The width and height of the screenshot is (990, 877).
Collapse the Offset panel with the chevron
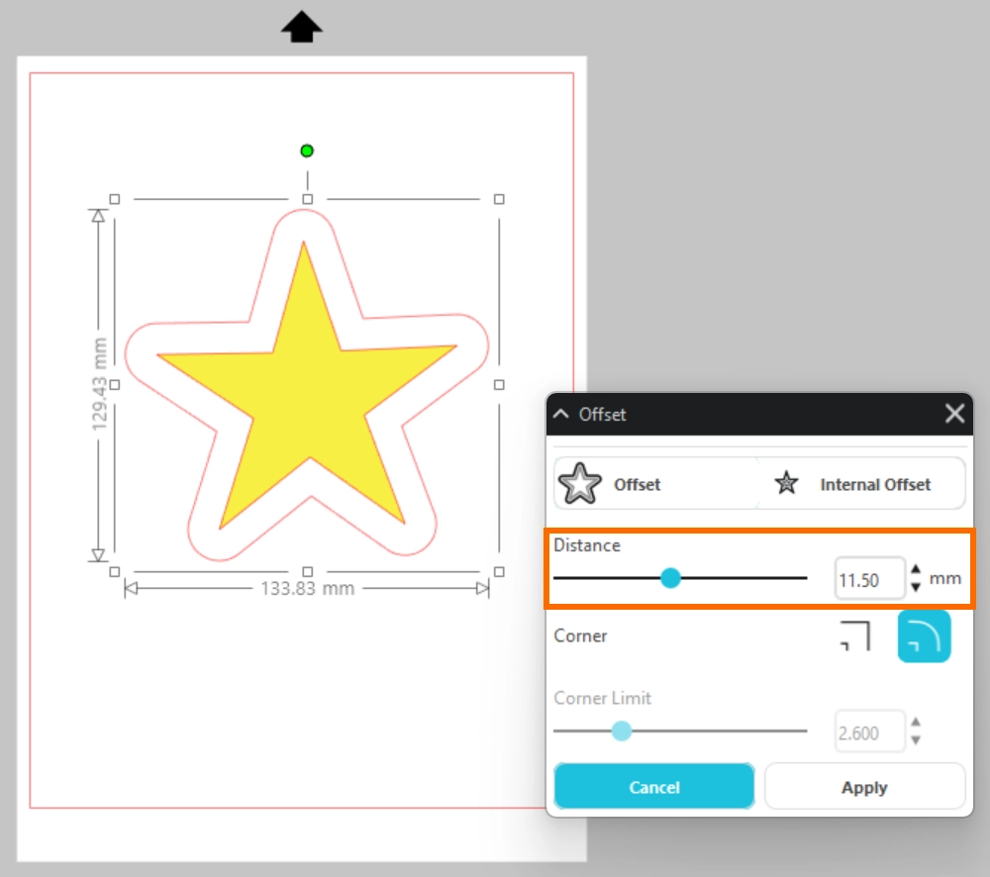click(x=561, y=415)
